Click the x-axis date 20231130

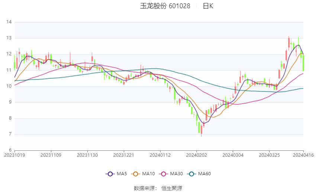(x=87, y=155)
